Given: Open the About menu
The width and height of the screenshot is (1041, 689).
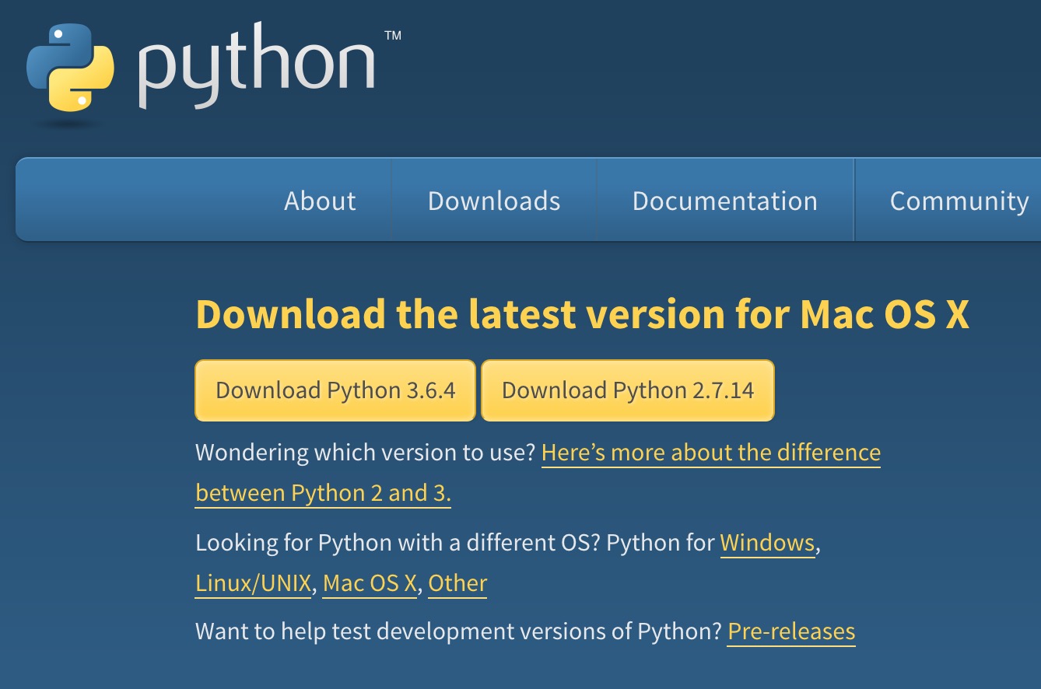Looking at the screenshot, I should (x=319, y=200).
